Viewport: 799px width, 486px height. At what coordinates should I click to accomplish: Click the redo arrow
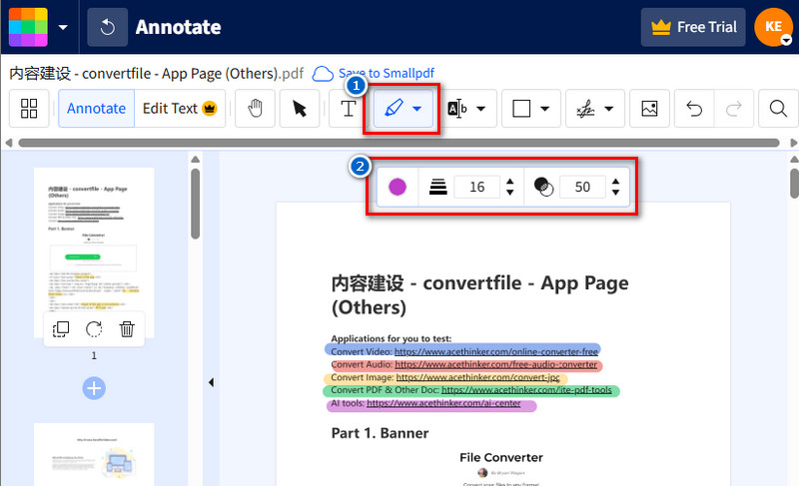coord(734,109)
